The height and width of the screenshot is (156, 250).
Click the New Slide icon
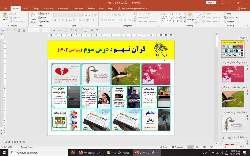click(x=34, y=16)
